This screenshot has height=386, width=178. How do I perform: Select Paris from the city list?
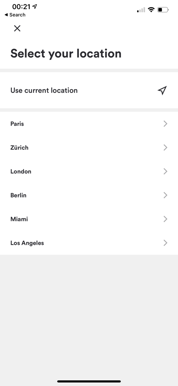coord(89,124)
